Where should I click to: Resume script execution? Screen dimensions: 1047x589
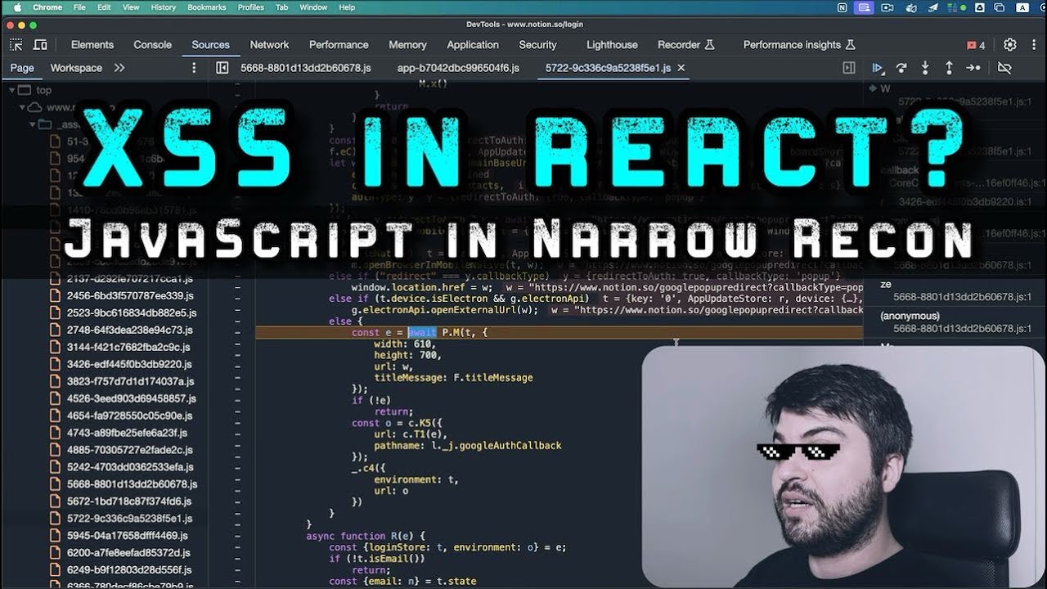click(x=878, y=68)
